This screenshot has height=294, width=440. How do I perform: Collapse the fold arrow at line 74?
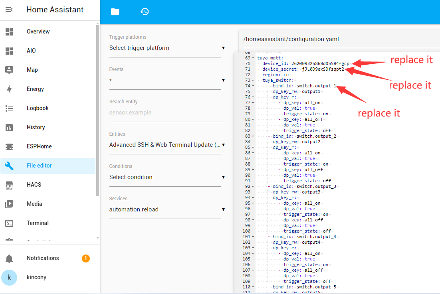253,86
